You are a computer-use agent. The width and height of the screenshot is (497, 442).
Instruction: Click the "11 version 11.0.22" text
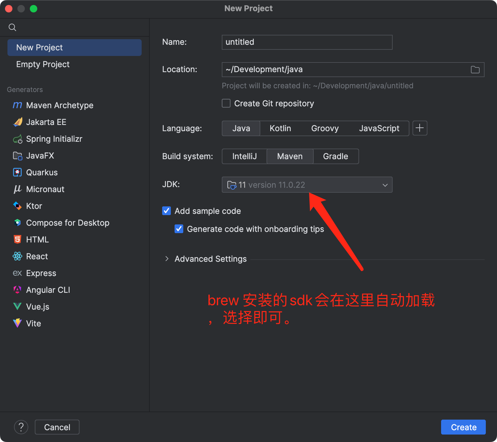272,185
